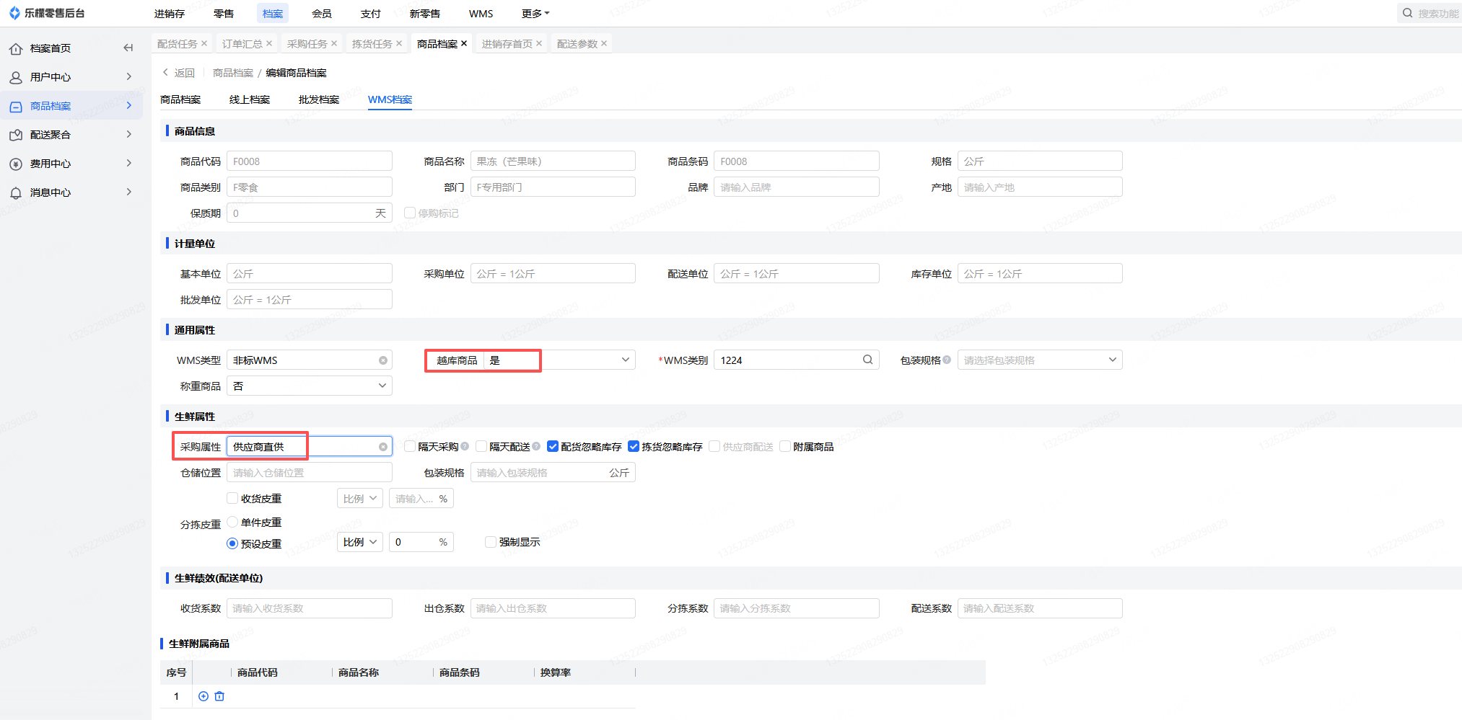The width and height of the screenshot is (1462, 720).
Task: Close the 配货任务 tab
Action: [204, 43]
